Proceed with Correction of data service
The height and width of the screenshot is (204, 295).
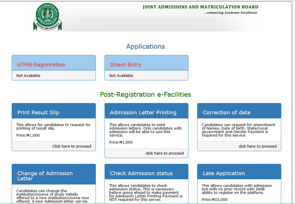tap(258, 146)
